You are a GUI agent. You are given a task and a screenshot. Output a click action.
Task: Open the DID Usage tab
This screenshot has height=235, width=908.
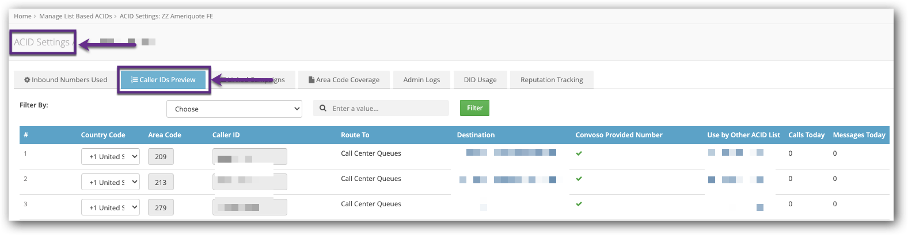click(x=480, y=80)
